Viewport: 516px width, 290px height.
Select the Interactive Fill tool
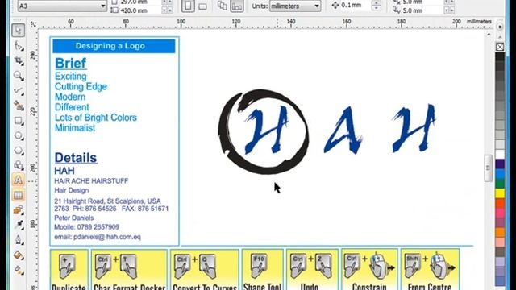pos(19,270)
